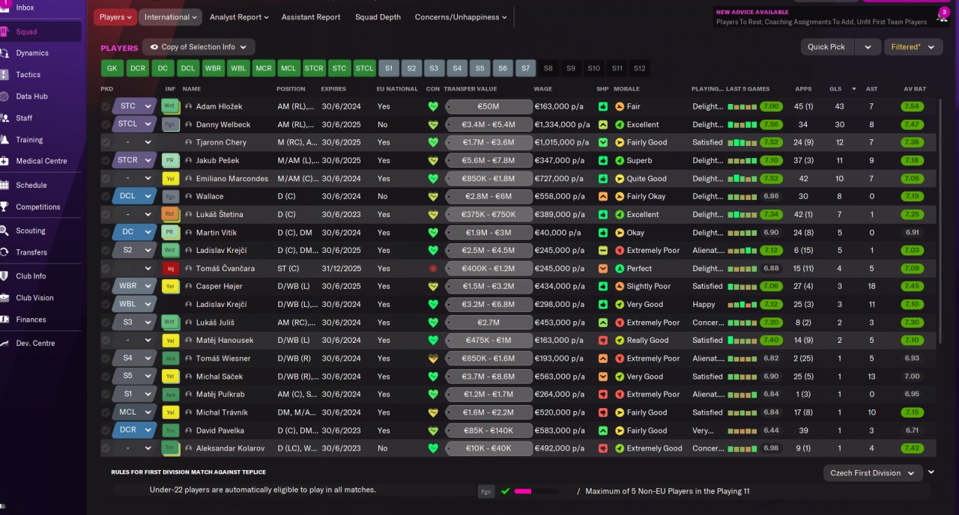
Task: Open the Dev. Centre sidebar icon
Action: point(4,343)
